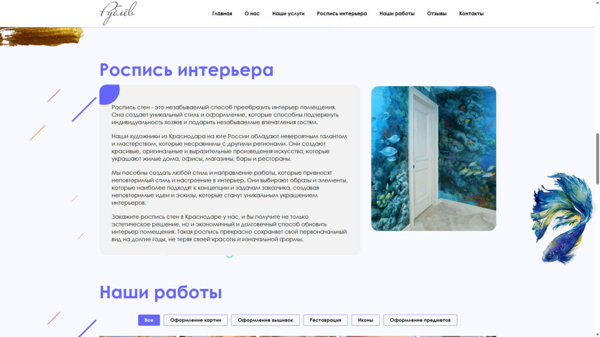Go to Контакты
Image resolution: width=600 pixels, height=337 pixels.
[471, 13]
